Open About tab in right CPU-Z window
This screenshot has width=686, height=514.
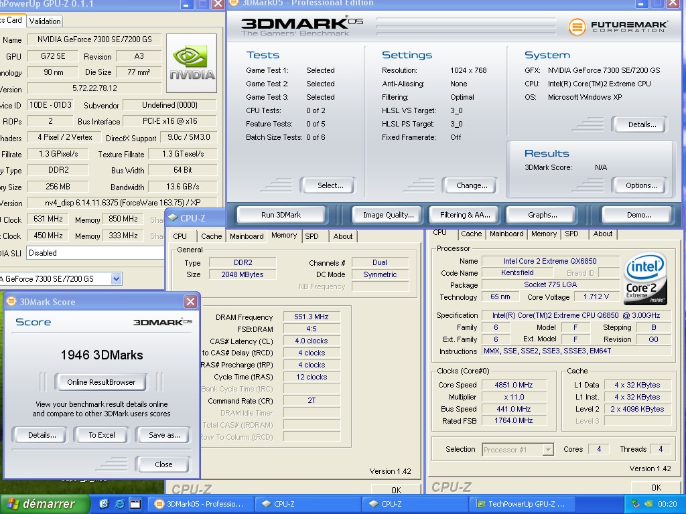click(602, 234)
